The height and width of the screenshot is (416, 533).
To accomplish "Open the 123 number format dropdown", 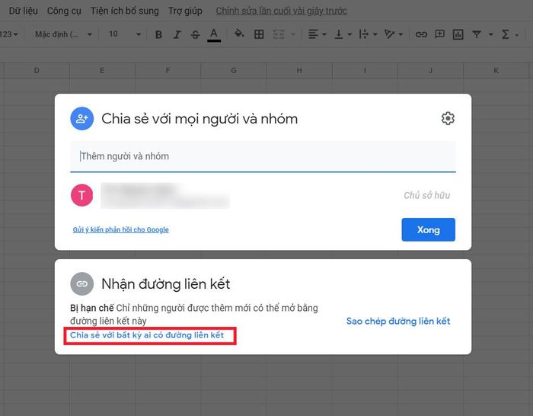I will click(x=9, y=34).
